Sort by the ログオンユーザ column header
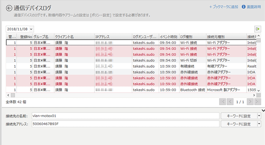This screenshot has width=265, height=145. pyautogui.click(x=145, y=37)
